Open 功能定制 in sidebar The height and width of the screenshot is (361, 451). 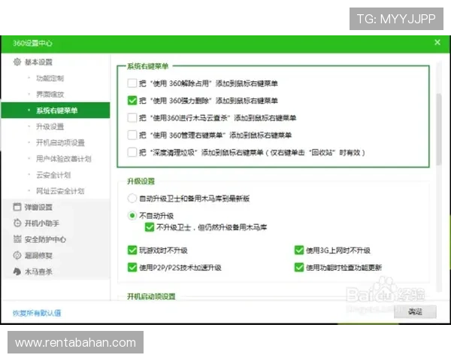pos(50,78)
